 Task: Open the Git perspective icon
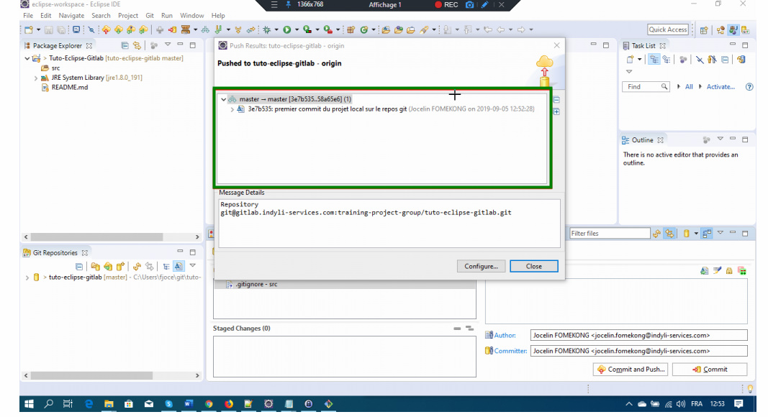(x=746, y=30)
